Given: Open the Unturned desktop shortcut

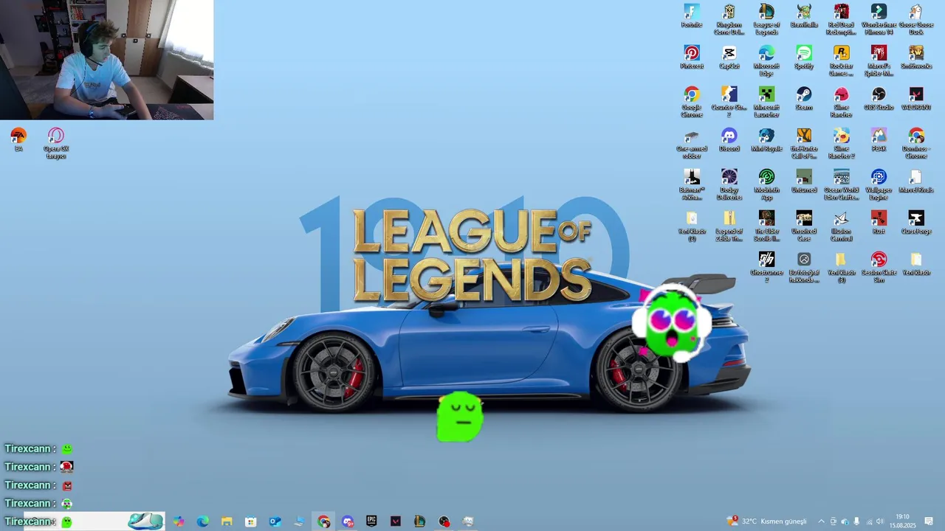Looking at the screenshot, I should (804, 181).
